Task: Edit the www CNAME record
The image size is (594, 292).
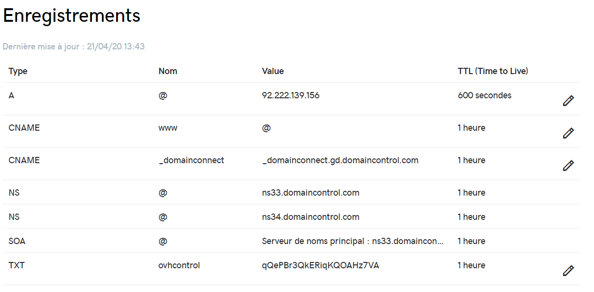Action: (568, 133)
